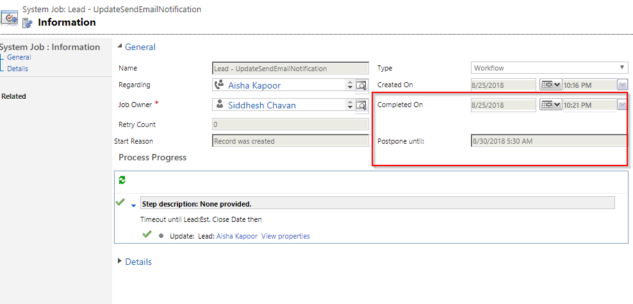The width and height of the screenshot is (633, 304).
Task: Open the Completed On calendar picker
Action: (550, 105)
